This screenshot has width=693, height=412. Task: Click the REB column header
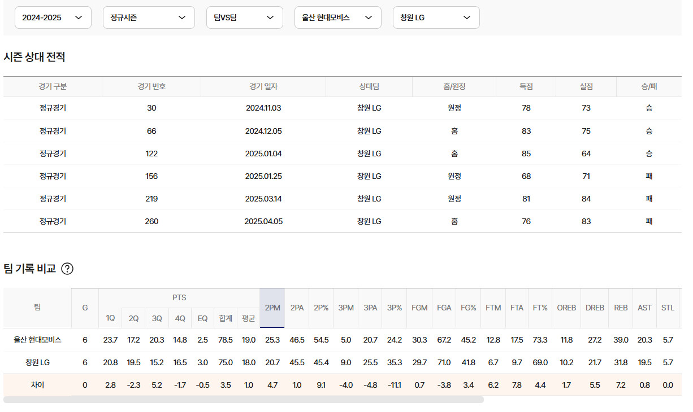click(x=621, y=308)
